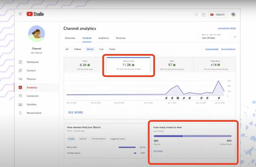Select the Live filter chip
This screenshot has width=256, height=167.
coord(101,49)
